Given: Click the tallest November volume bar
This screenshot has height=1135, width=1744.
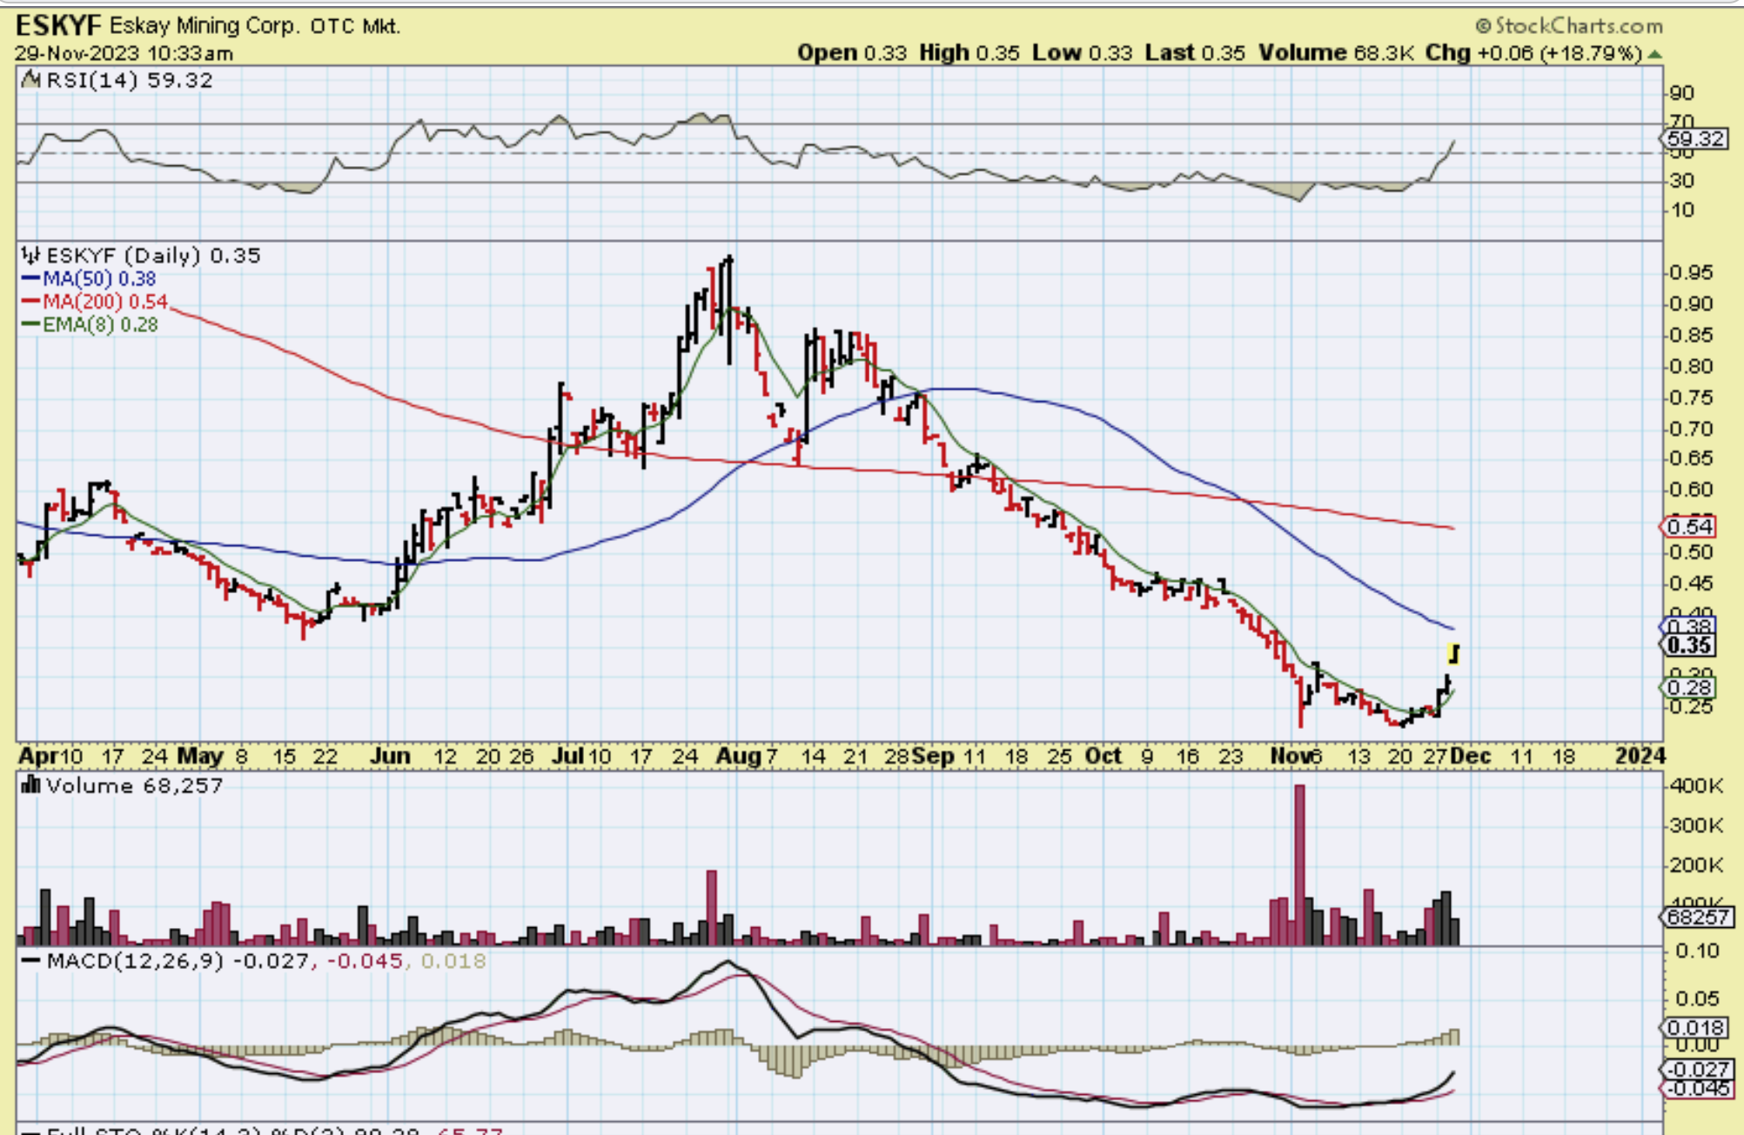Looking at the screenshot, I should click(1300, 864).
